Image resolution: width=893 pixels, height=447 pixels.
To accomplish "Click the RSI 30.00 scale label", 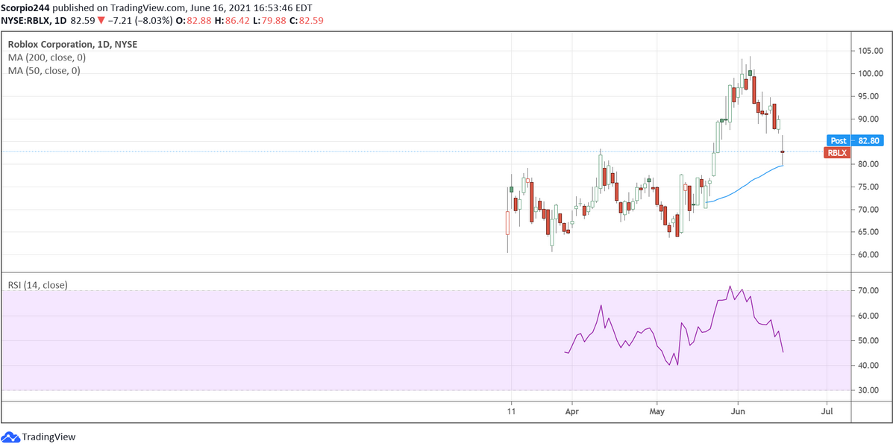I will click(x=870, y=390).
